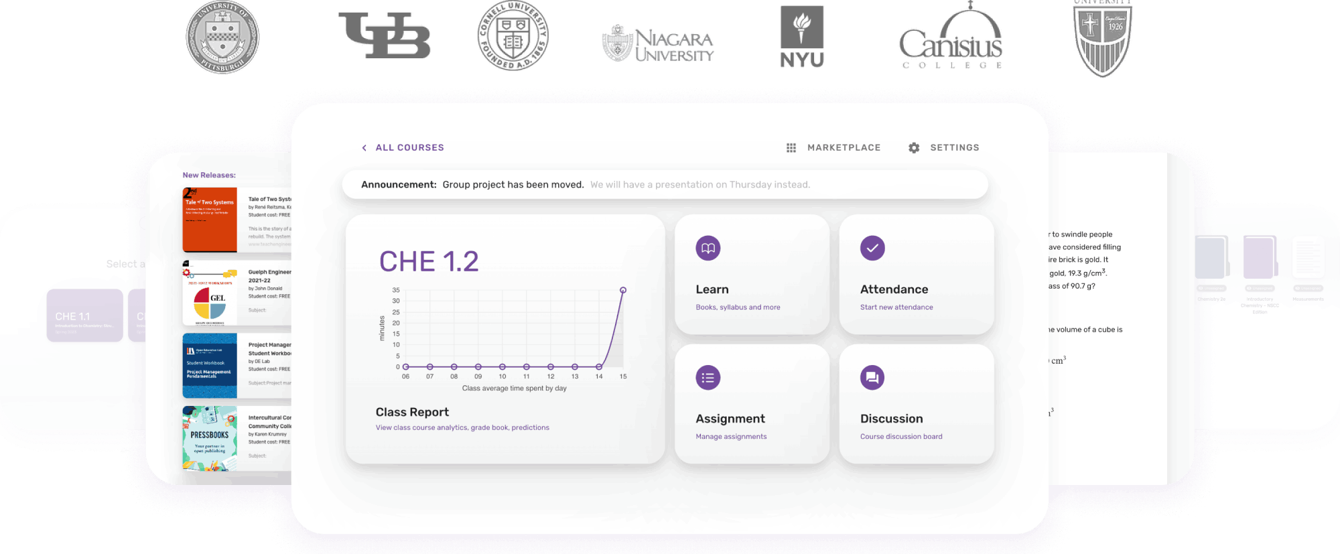The image size is (1340, 554).
Task: Click Intercultural Community title text
Action: (269, 422)
